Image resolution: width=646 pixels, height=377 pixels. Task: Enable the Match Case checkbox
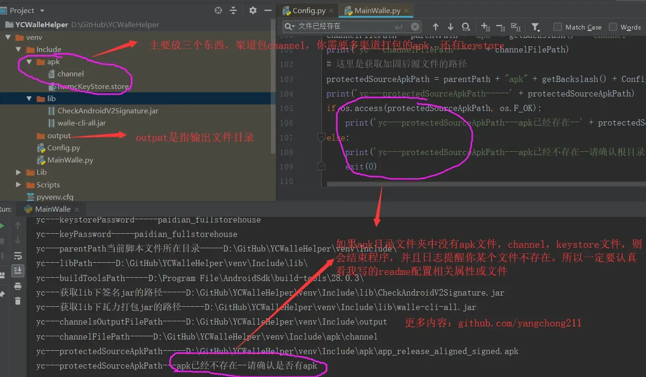557,27
